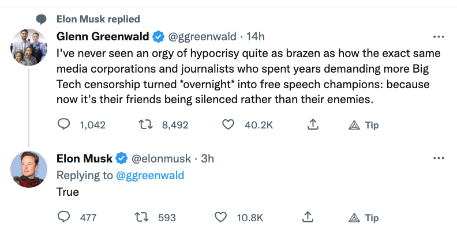457x231 pixels.
Task: Click the 14h timestamp on Greenwald's tweet
Action: [255, 37]
